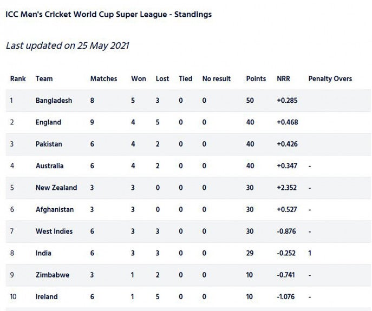Open the West Indies entry

click(54, 231)
